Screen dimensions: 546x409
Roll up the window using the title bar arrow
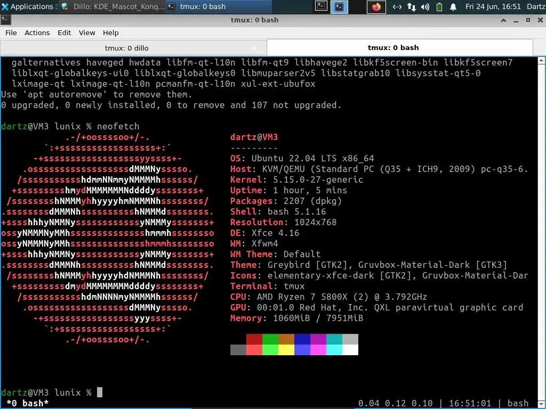tap(503, 20)
